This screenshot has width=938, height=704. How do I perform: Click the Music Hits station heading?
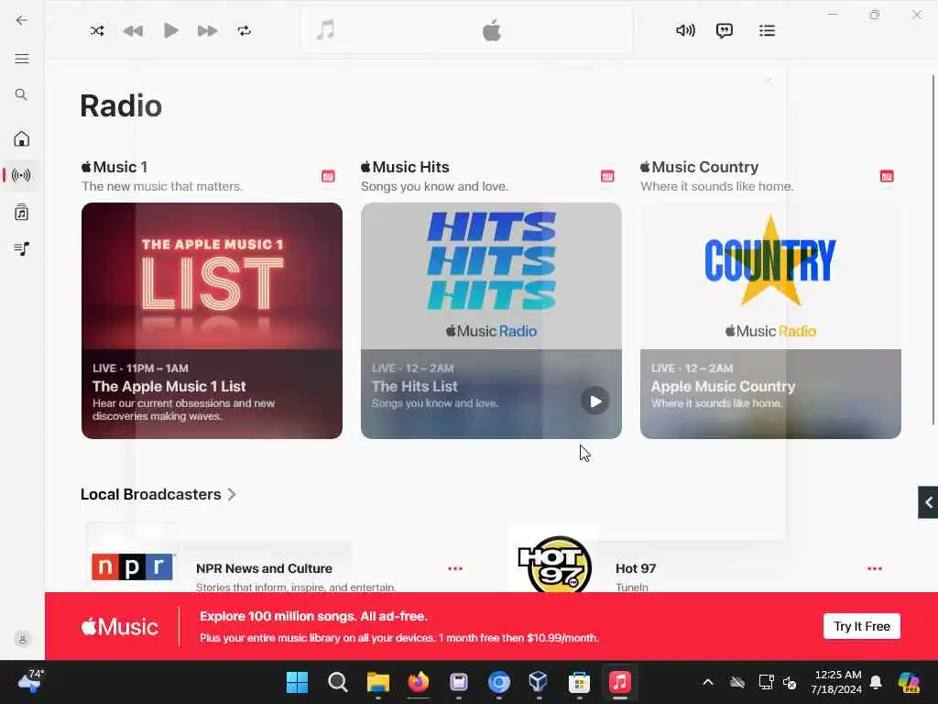click(405, 167)
